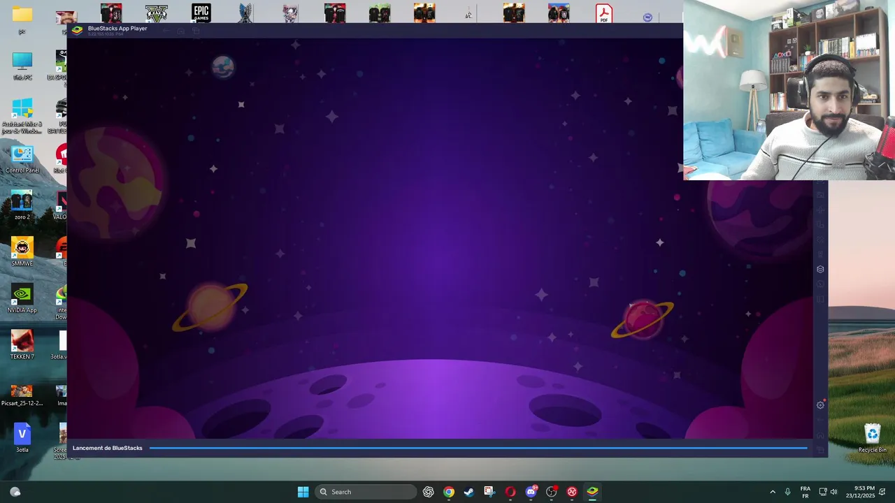Click the 'BlueStacks App Player' title text
895x503 pixels.
(117, 29)
